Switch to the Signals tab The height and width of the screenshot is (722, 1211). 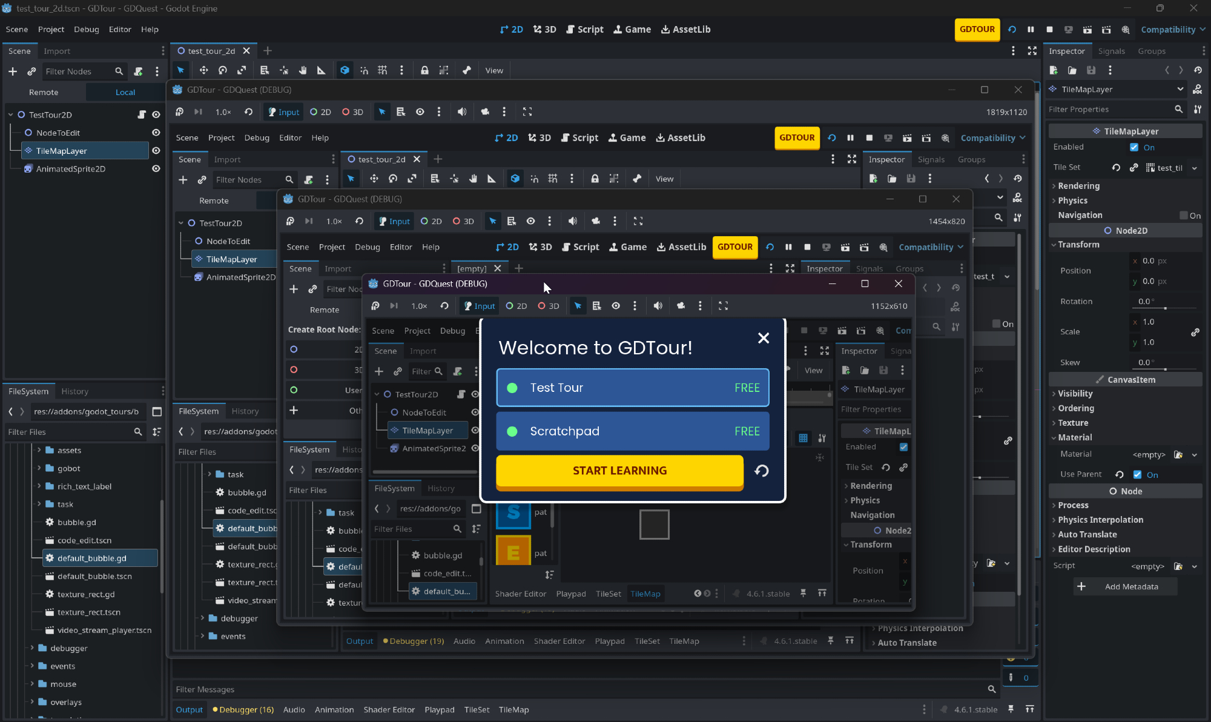click(1111, 51)
